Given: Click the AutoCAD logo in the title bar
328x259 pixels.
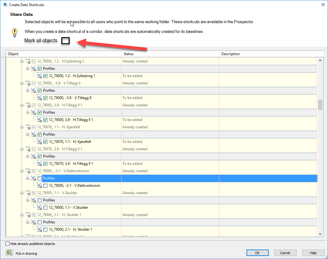Looking at the screenshot, I should pyautogui.click(x=5, y=5).
